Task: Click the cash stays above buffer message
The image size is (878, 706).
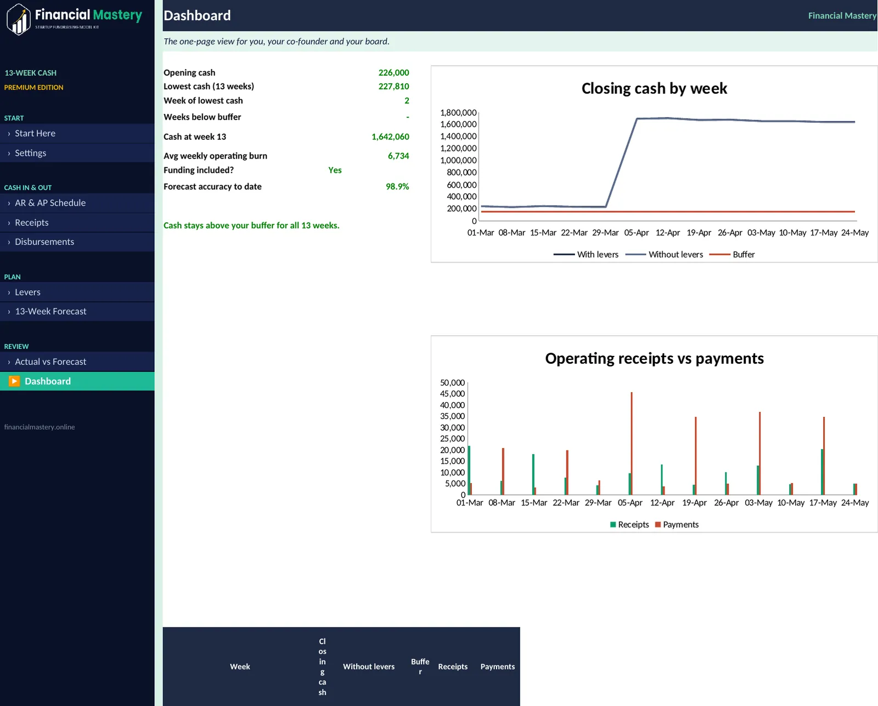Action: click(251, 225)
